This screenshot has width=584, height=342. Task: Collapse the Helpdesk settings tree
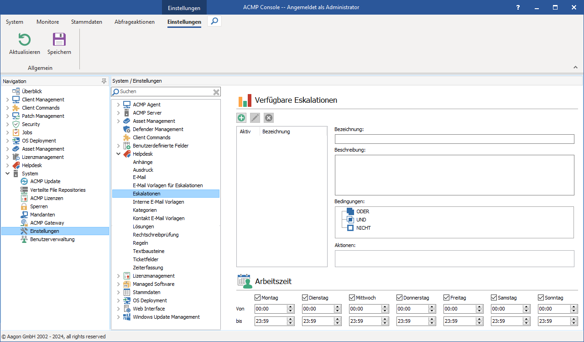(119, 153)
